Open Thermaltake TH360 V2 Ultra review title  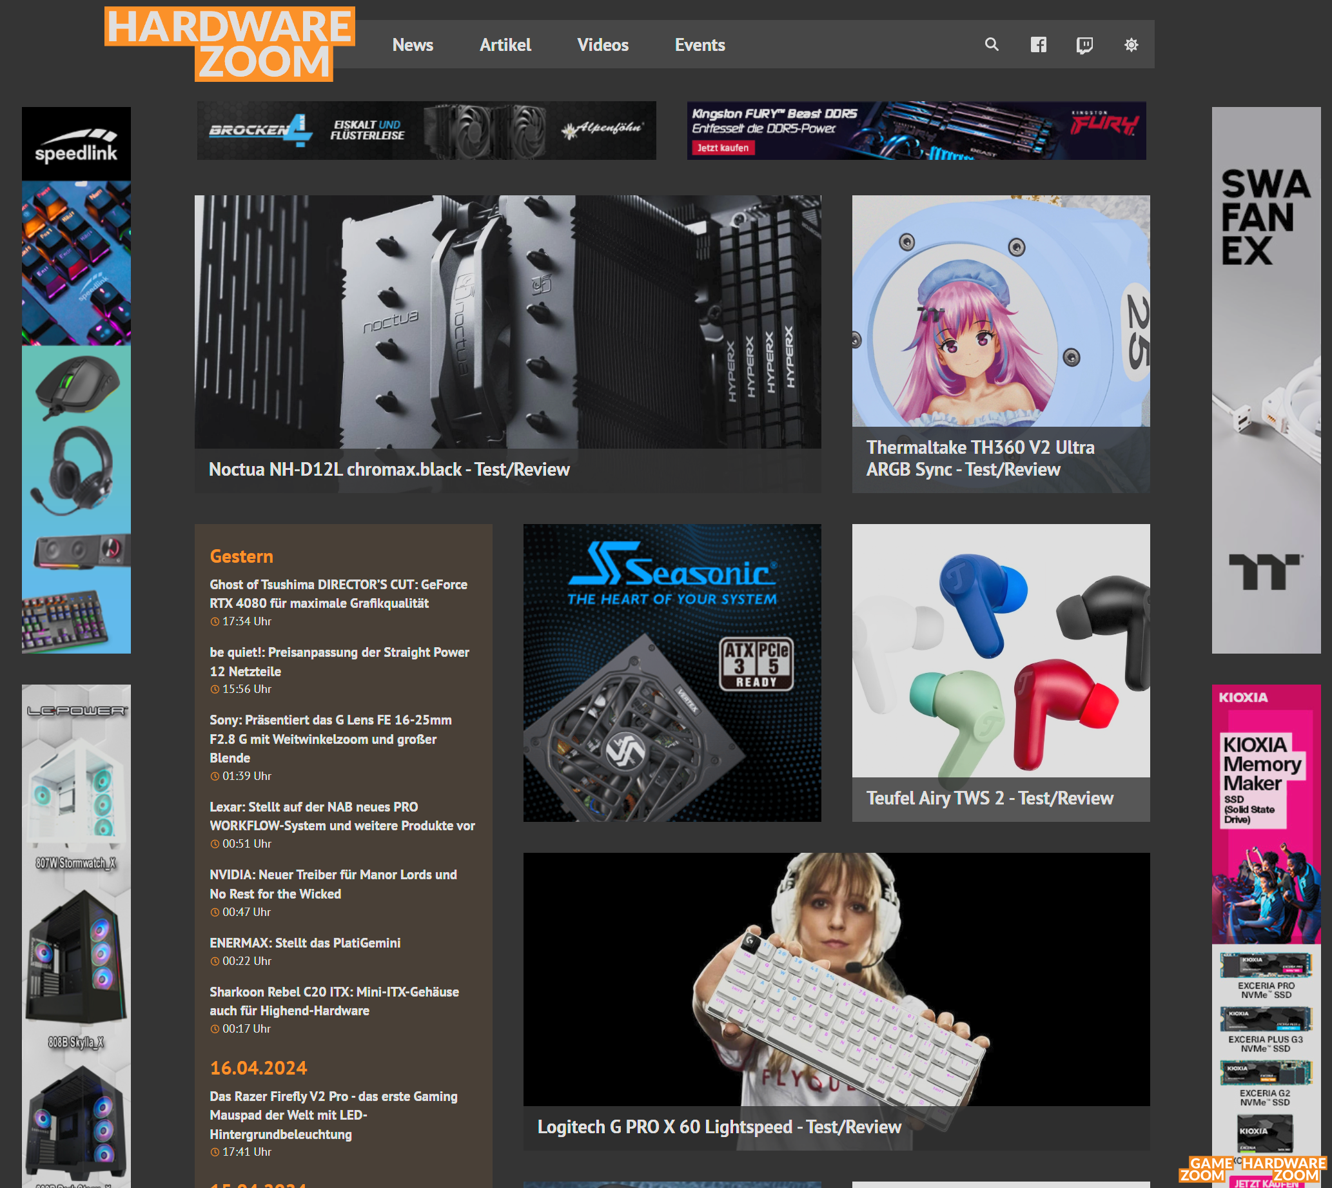(980, 458)
